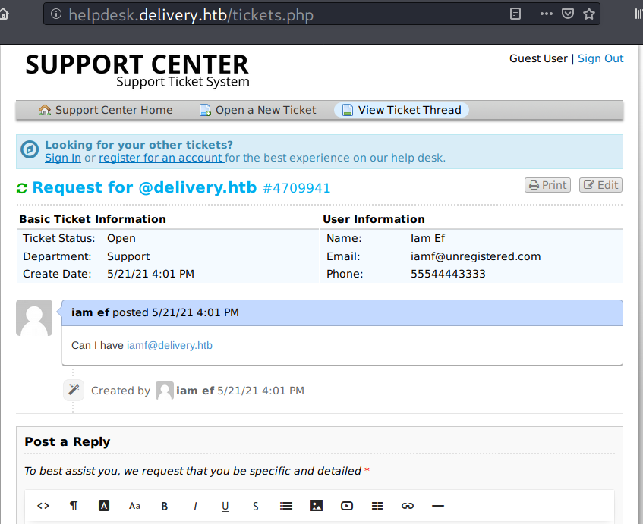The width and height of the screenshot is (643, 524).
Task: Open paragraph format options in editor
Action: coord(74,506)
